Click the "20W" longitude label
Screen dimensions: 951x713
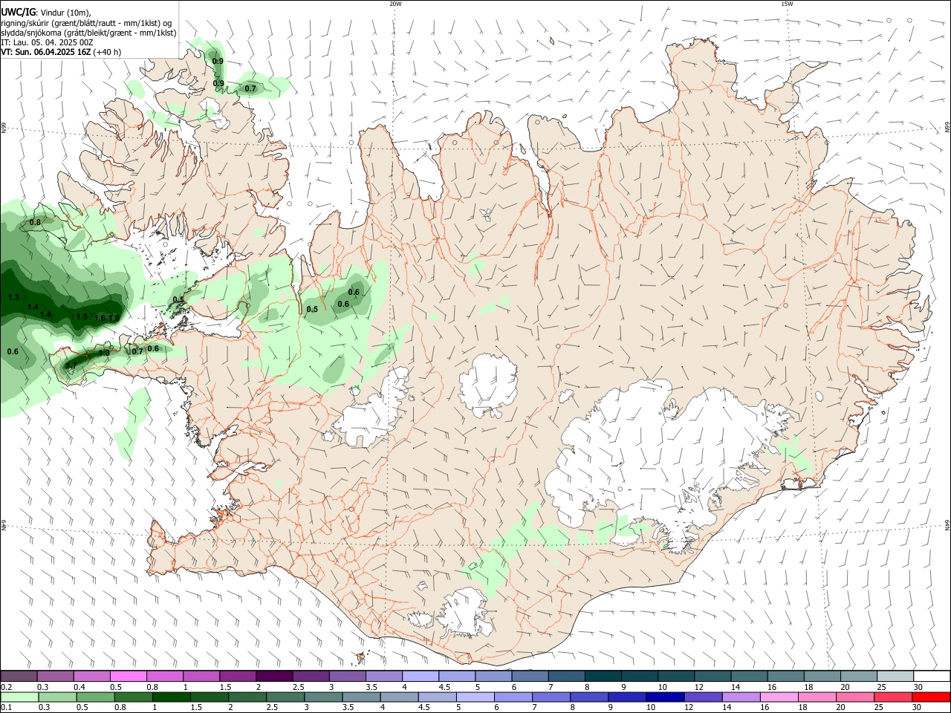coord(395,4)
